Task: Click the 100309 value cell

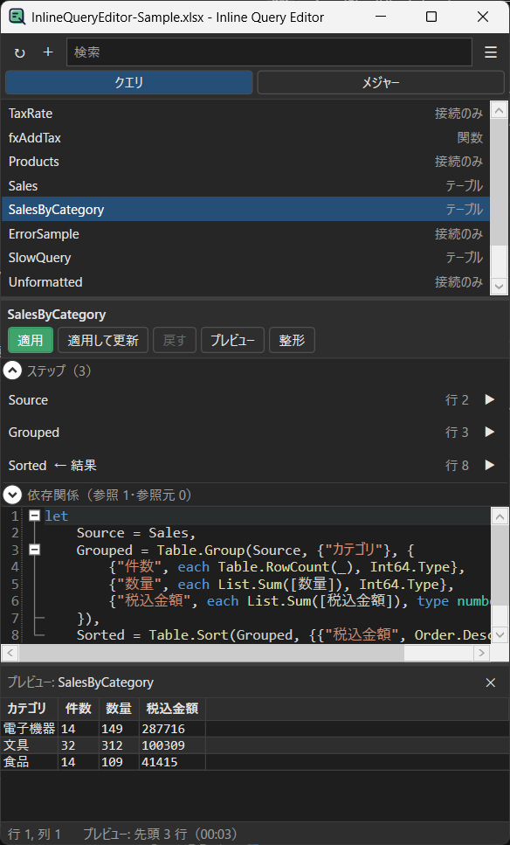Action: coord(172,745)
